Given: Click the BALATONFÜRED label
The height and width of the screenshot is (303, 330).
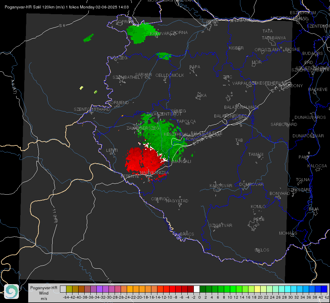Looking at the screenshot, I should (231, 116).
